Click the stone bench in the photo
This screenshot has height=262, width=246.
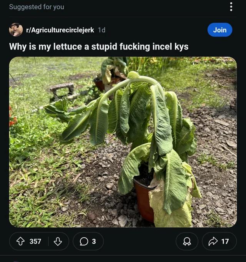[x=61, y=89]
